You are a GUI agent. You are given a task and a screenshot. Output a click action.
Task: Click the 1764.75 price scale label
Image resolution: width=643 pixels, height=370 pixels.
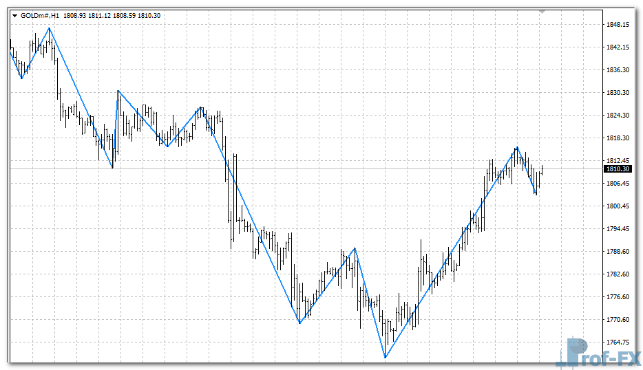tap(618, 342)
